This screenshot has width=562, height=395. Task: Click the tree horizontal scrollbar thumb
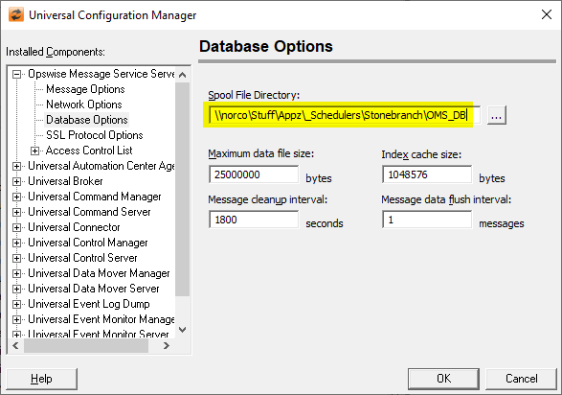tap(86, 345)
